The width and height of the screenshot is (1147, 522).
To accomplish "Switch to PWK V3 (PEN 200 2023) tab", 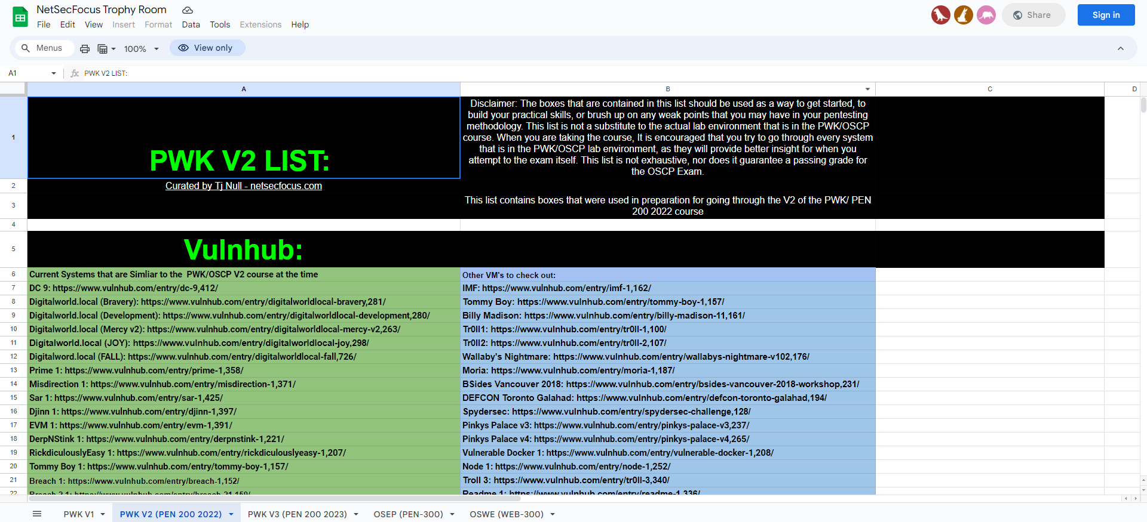I will tap(298, 514).
